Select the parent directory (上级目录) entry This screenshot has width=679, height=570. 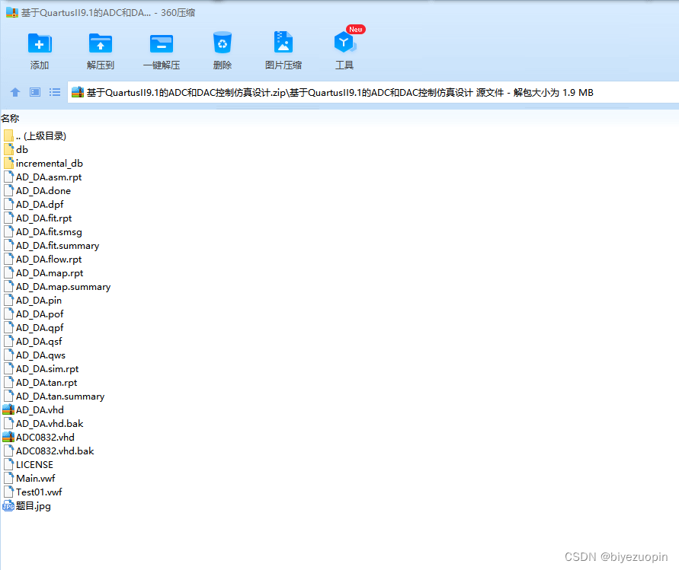(34, 135)
